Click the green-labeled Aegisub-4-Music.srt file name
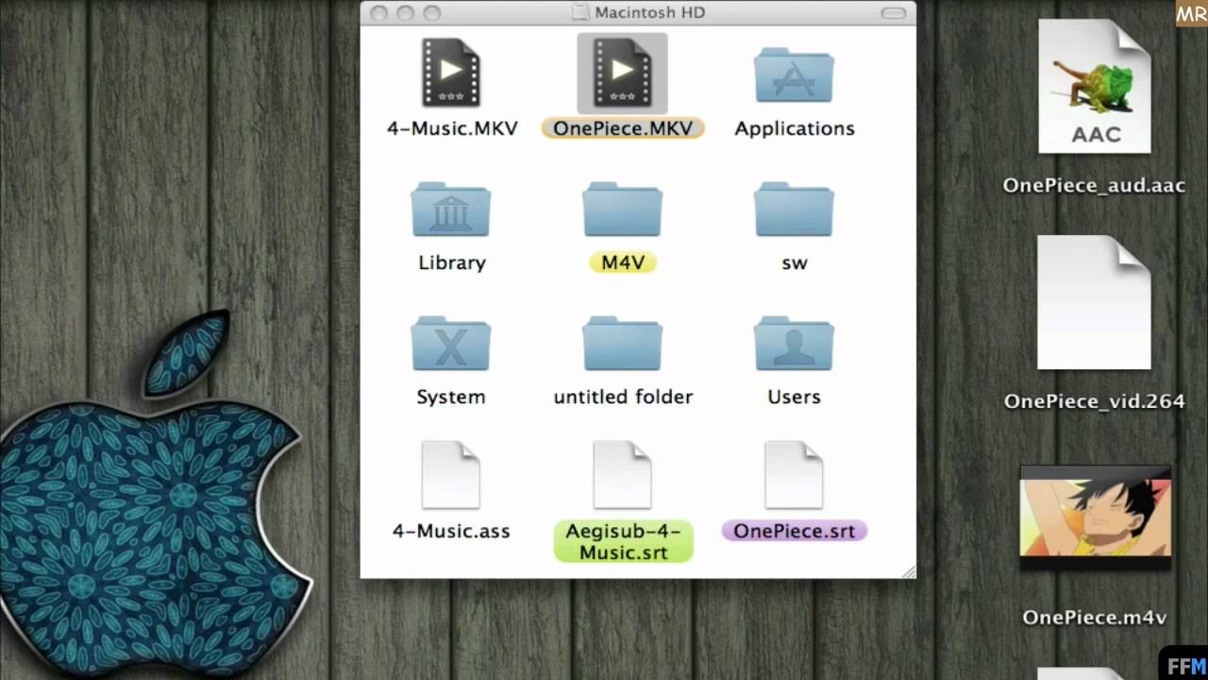1208x680 pixels. tap(623, 541)
